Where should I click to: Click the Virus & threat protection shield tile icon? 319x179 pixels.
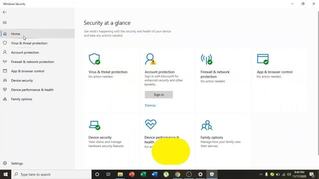coord(94,59)
